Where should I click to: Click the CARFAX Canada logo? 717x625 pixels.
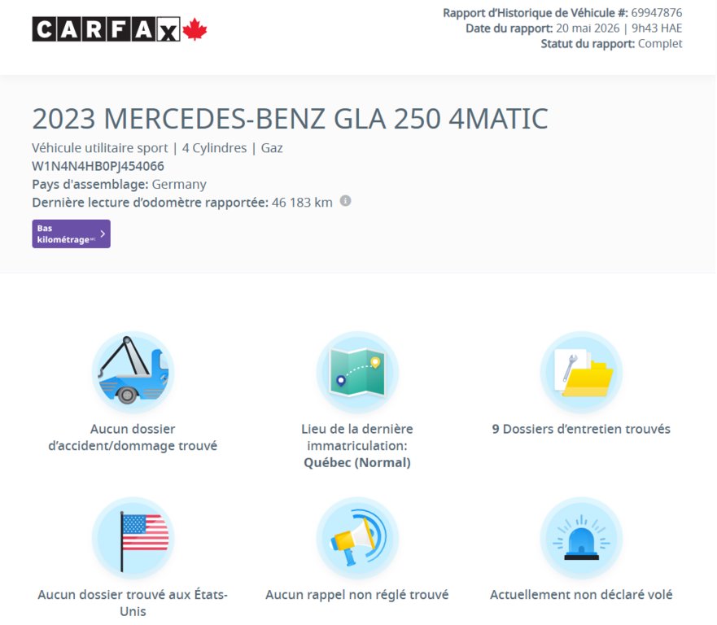point(120,29)
